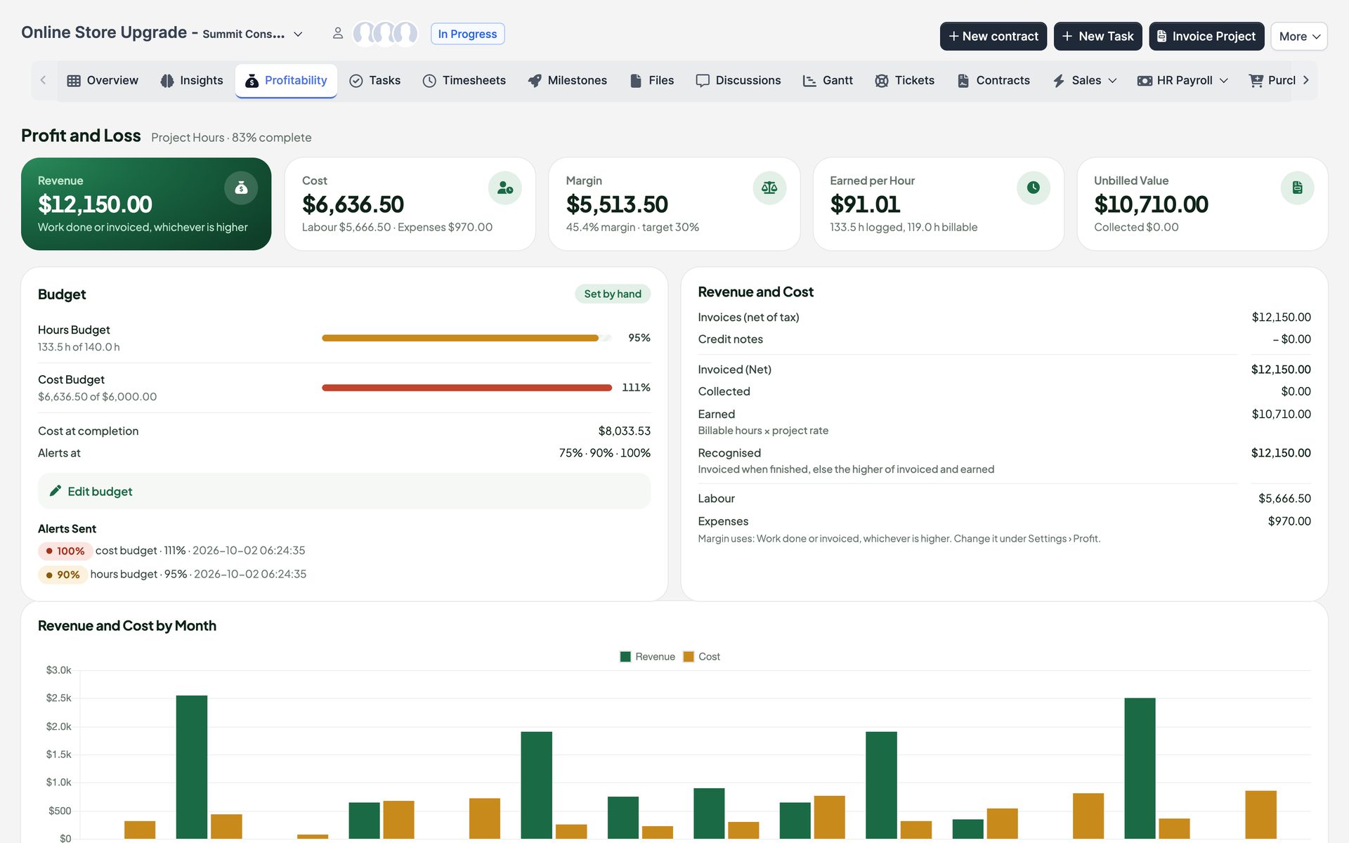Viewport: 1349px width, 843px height.
Task: Click the document icon in Invoice Project
Action: [1161, 36]
